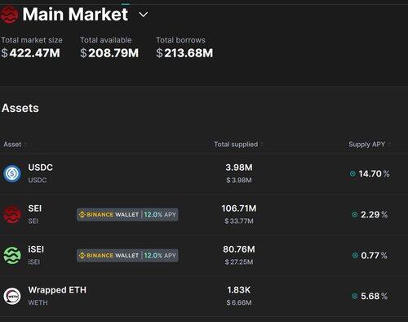Click the Total borrows $213.68M figure

pyautogui.click(x=184, y=53)
